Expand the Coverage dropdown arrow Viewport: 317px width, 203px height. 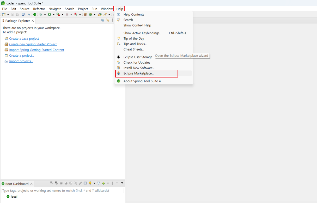click(x=63, y=14)
